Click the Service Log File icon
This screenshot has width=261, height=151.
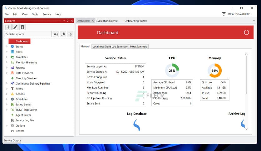pos(12,120)
